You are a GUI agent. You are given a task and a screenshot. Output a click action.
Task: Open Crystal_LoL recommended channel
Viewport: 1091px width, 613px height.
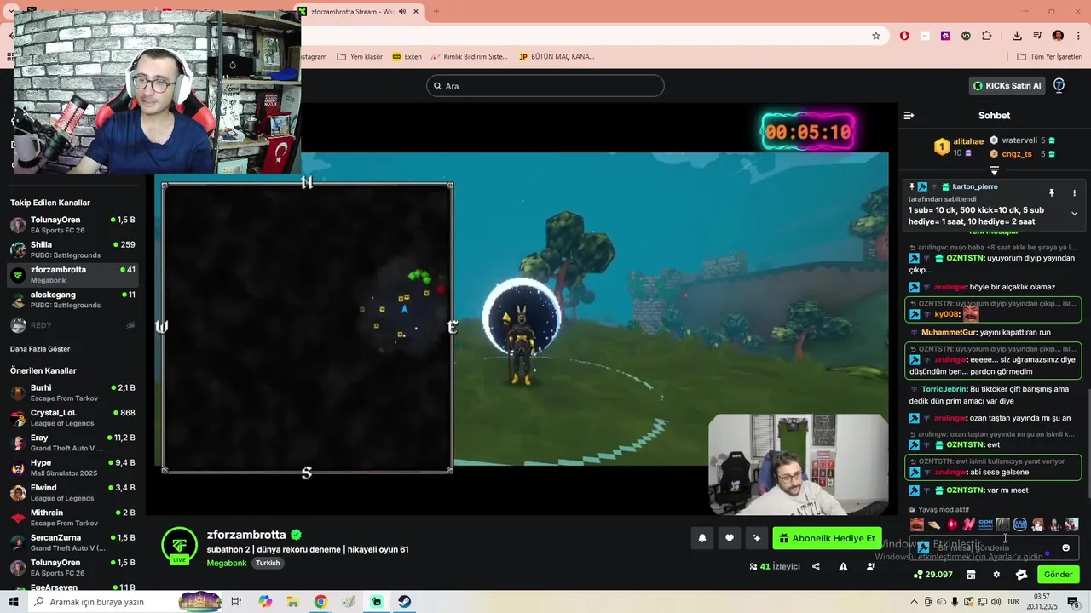tap(73, 418)
